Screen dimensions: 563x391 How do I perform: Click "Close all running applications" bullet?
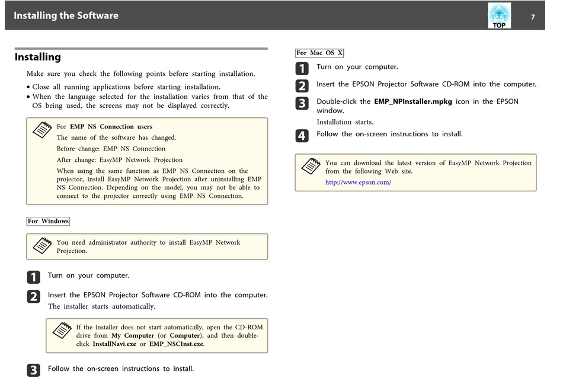point(123,87)
